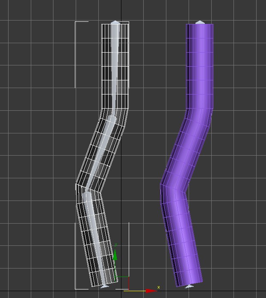This screenshot has width=266, height=298.
Task: Select bone nub atop the purple cylinder
Action: 200,22
